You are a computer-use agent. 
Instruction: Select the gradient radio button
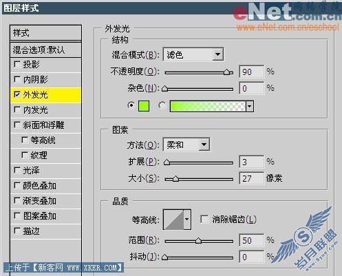point(162,105)
